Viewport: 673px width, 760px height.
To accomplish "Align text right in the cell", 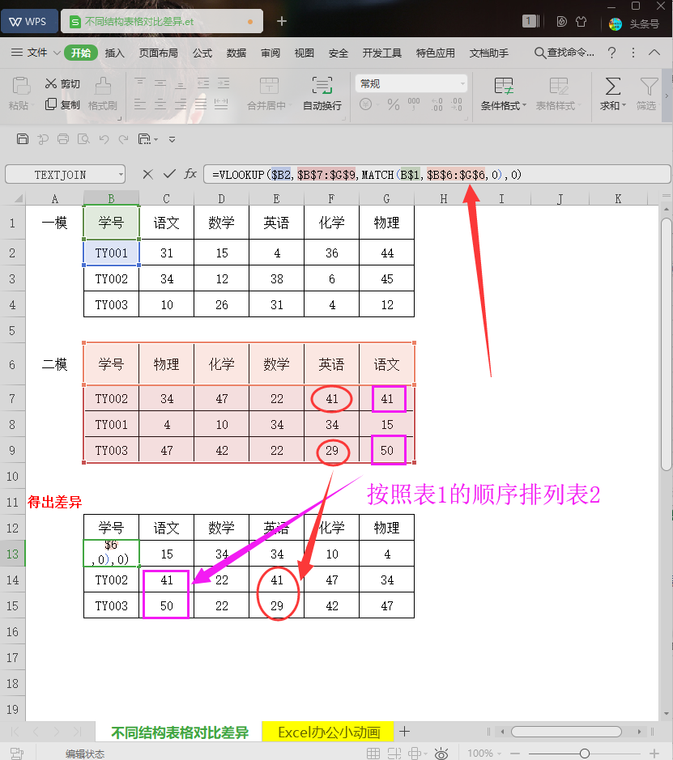I will (181, 104).
